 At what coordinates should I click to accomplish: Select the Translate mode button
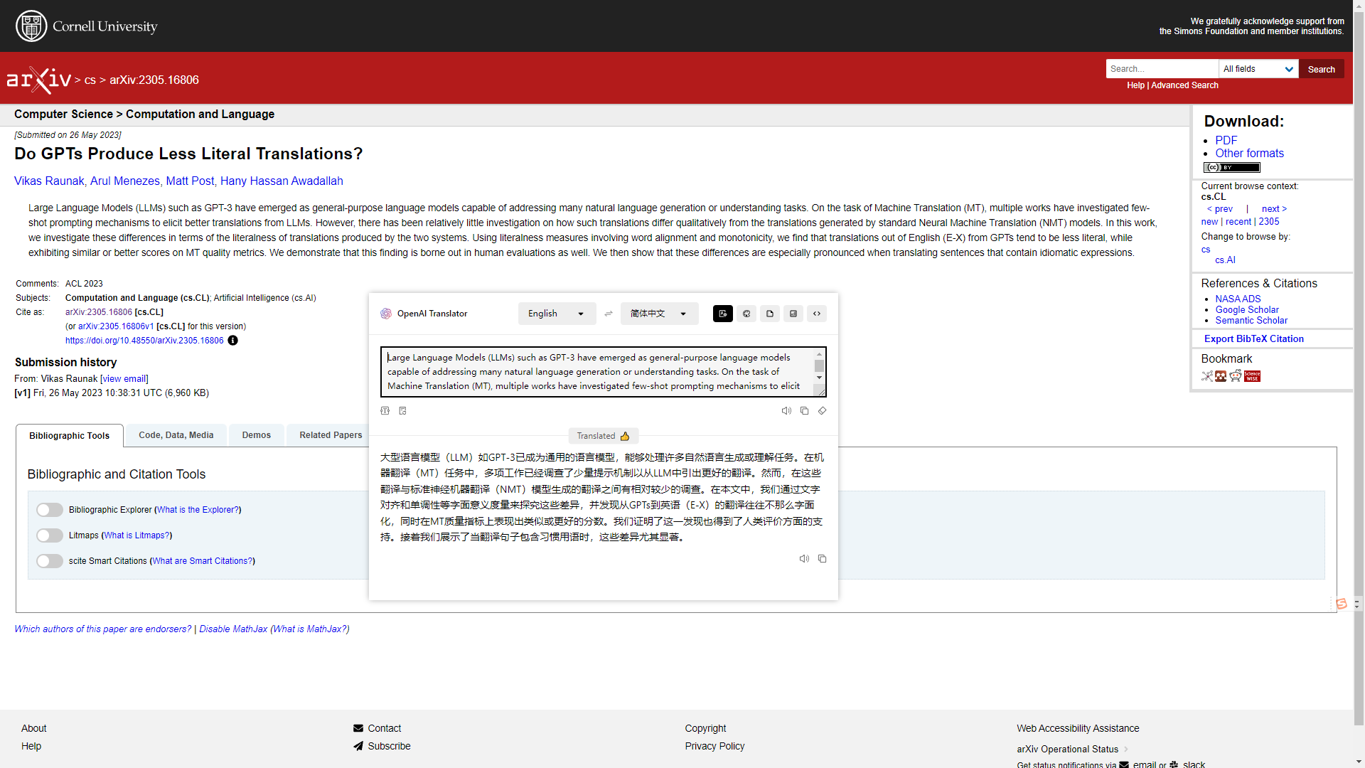coord(723,314)
